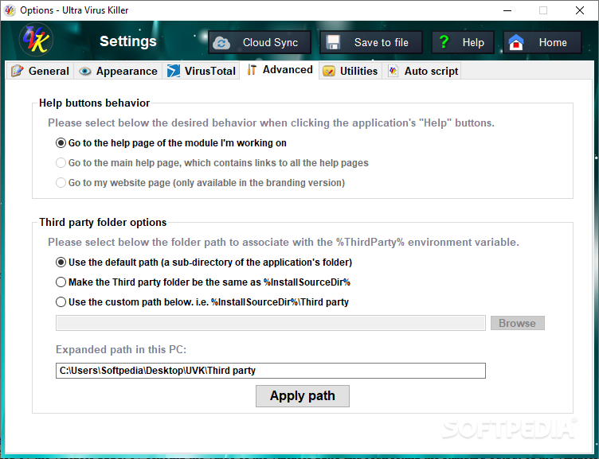
Task: Open the General tab
Action: [40, 71]
